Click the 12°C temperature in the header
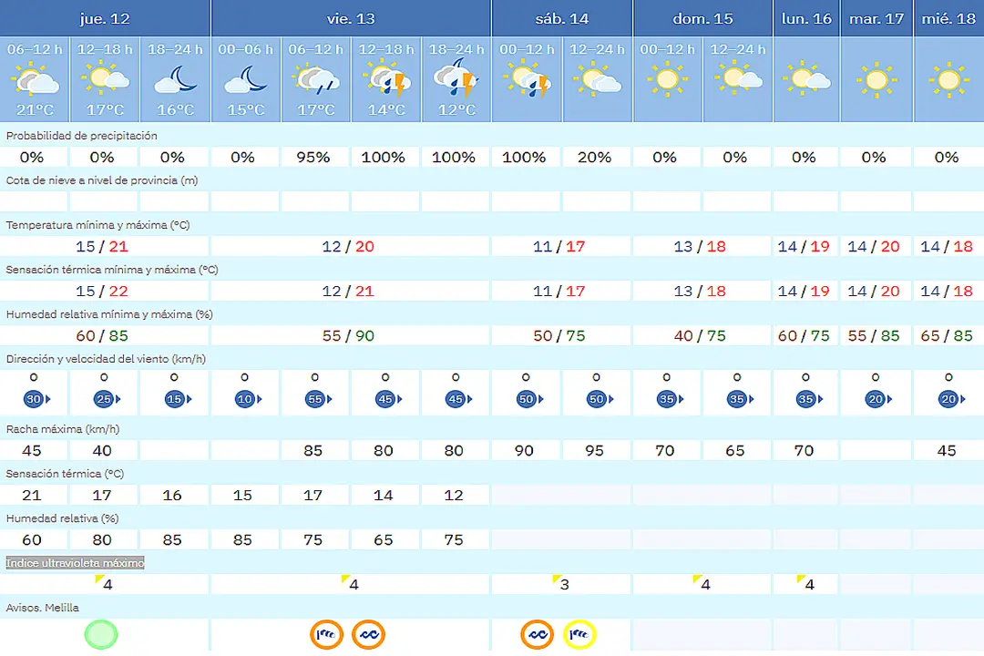This screenshot has height=656, width=984. [456, 110]
